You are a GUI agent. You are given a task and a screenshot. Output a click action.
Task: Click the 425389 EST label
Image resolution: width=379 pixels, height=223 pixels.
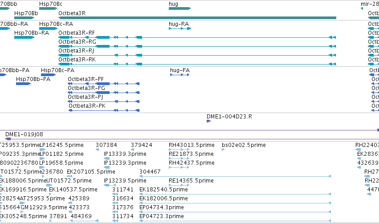pos(79,199)
